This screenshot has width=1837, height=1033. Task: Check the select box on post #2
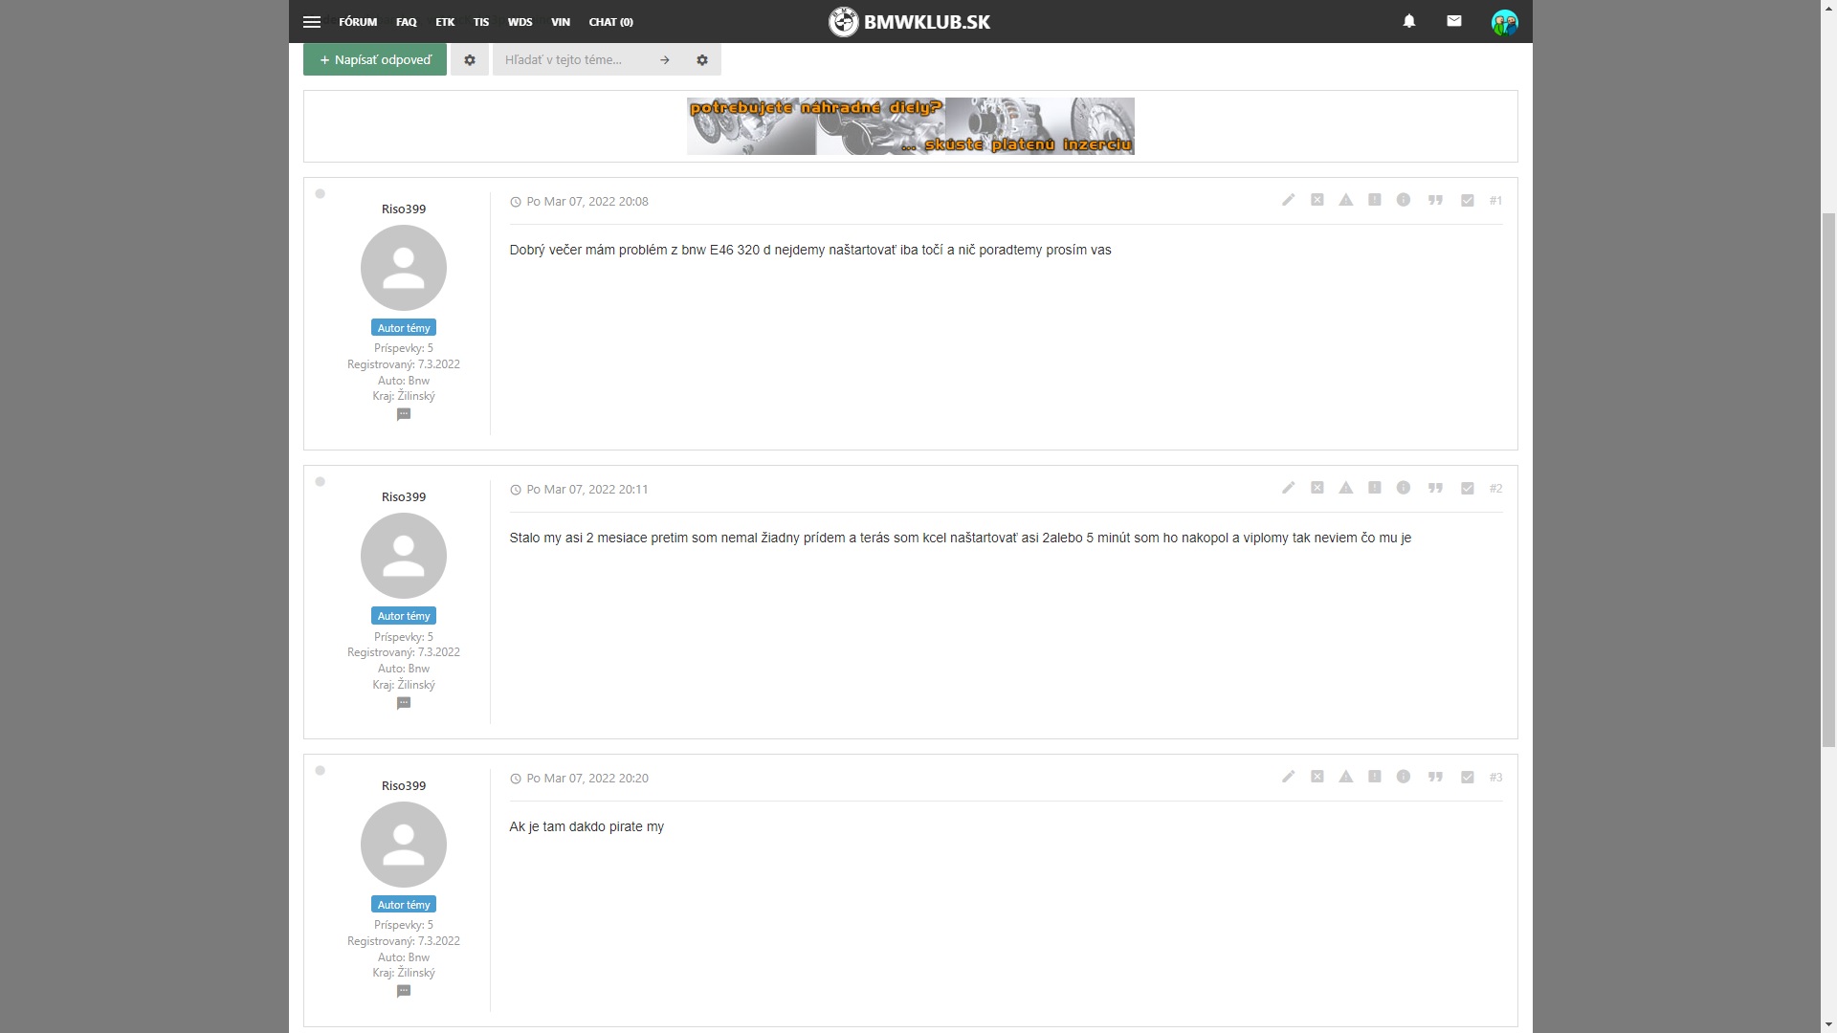[1467, 488]
